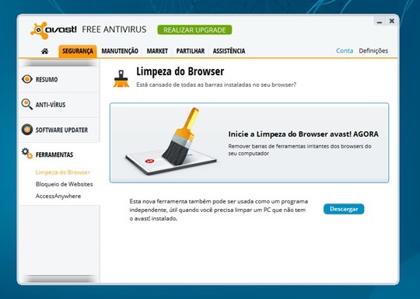Screen dimensions: 420x299
Task: Select Resumo in the sidebar
Action: [x=59, y=79]
